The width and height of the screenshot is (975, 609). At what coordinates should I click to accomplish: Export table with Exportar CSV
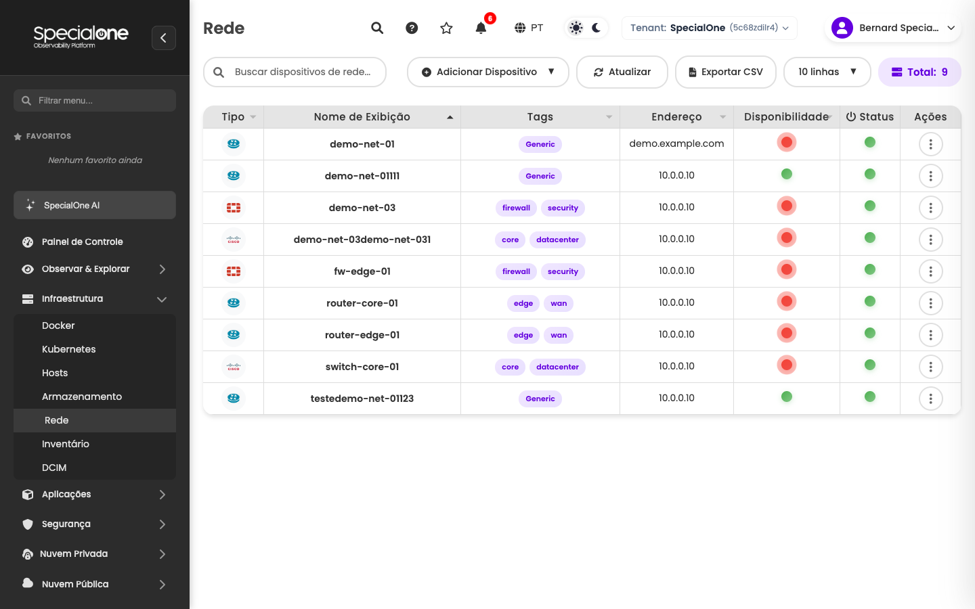point(726,72)
